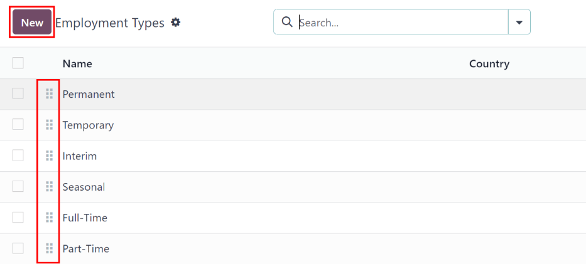Tick the select-all checkbox in header
This screenshot has width=586, height=264.
click(x=18, y=63)
